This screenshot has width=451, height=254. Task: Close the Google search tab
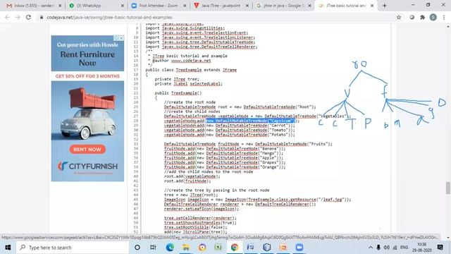pos(309,6)
